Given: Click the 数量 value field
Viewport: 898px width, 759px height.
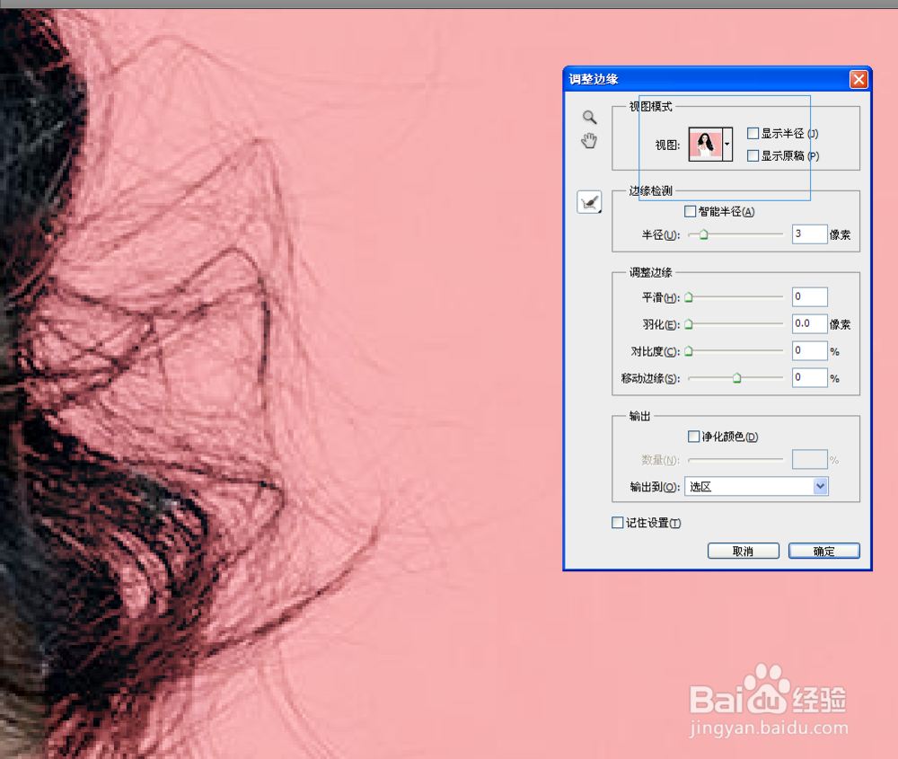Looking at the screenshot, I should pos(810,459).
